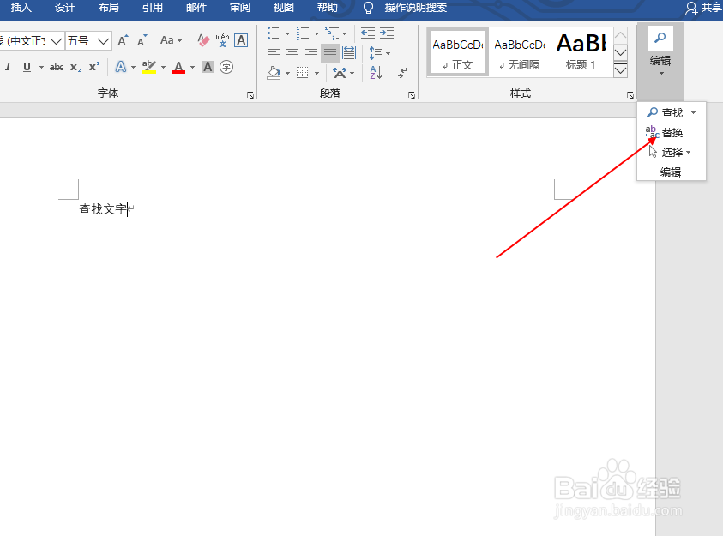Open the 审阅 ribbon tab
The width and height of the screenshot is (723, 536).
tap(240, 8)
